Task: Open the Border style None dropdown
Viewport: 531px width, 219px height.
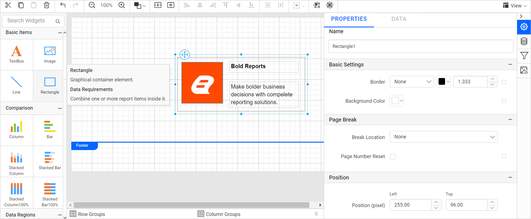Action: point(412,82)
